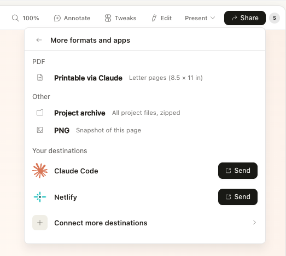Click the Netlify destination label
This screenshot has height=256, width=286.
pyautogui.click(x=66, y=197)
